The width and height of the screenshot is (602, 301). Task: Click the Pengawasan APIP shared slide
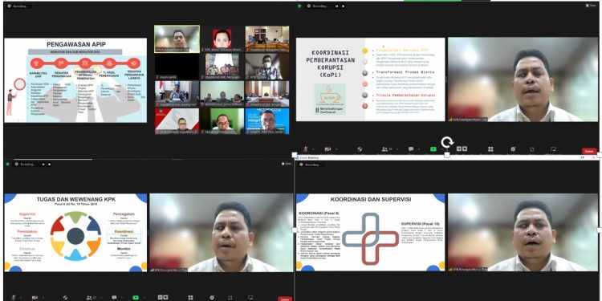[x=75, y=80]
